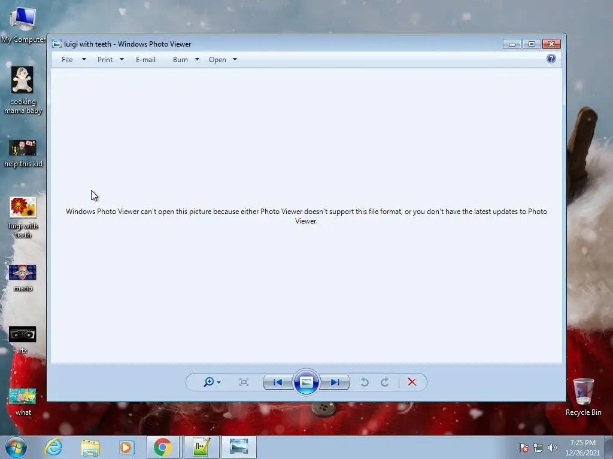Switch to Google Chrome in taskbar
The height and width of the screenshot is (459, 613).
coord(163,447)
